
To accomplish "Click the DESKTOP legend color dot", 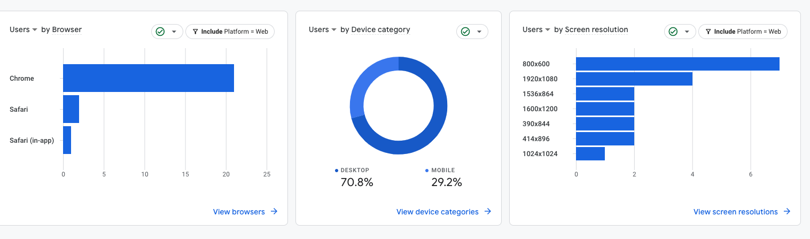I will 337,171.
